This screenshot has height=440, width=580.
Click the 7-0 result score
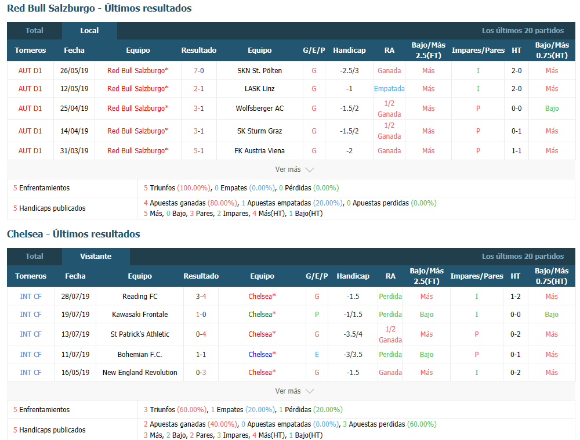[x=199, y=71]
